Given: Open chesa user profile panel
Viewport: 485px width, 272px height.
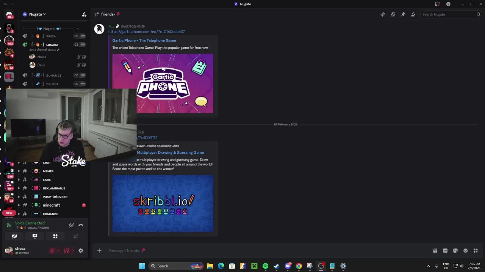Looking at the screenshot, I should [x=25, y=250].
